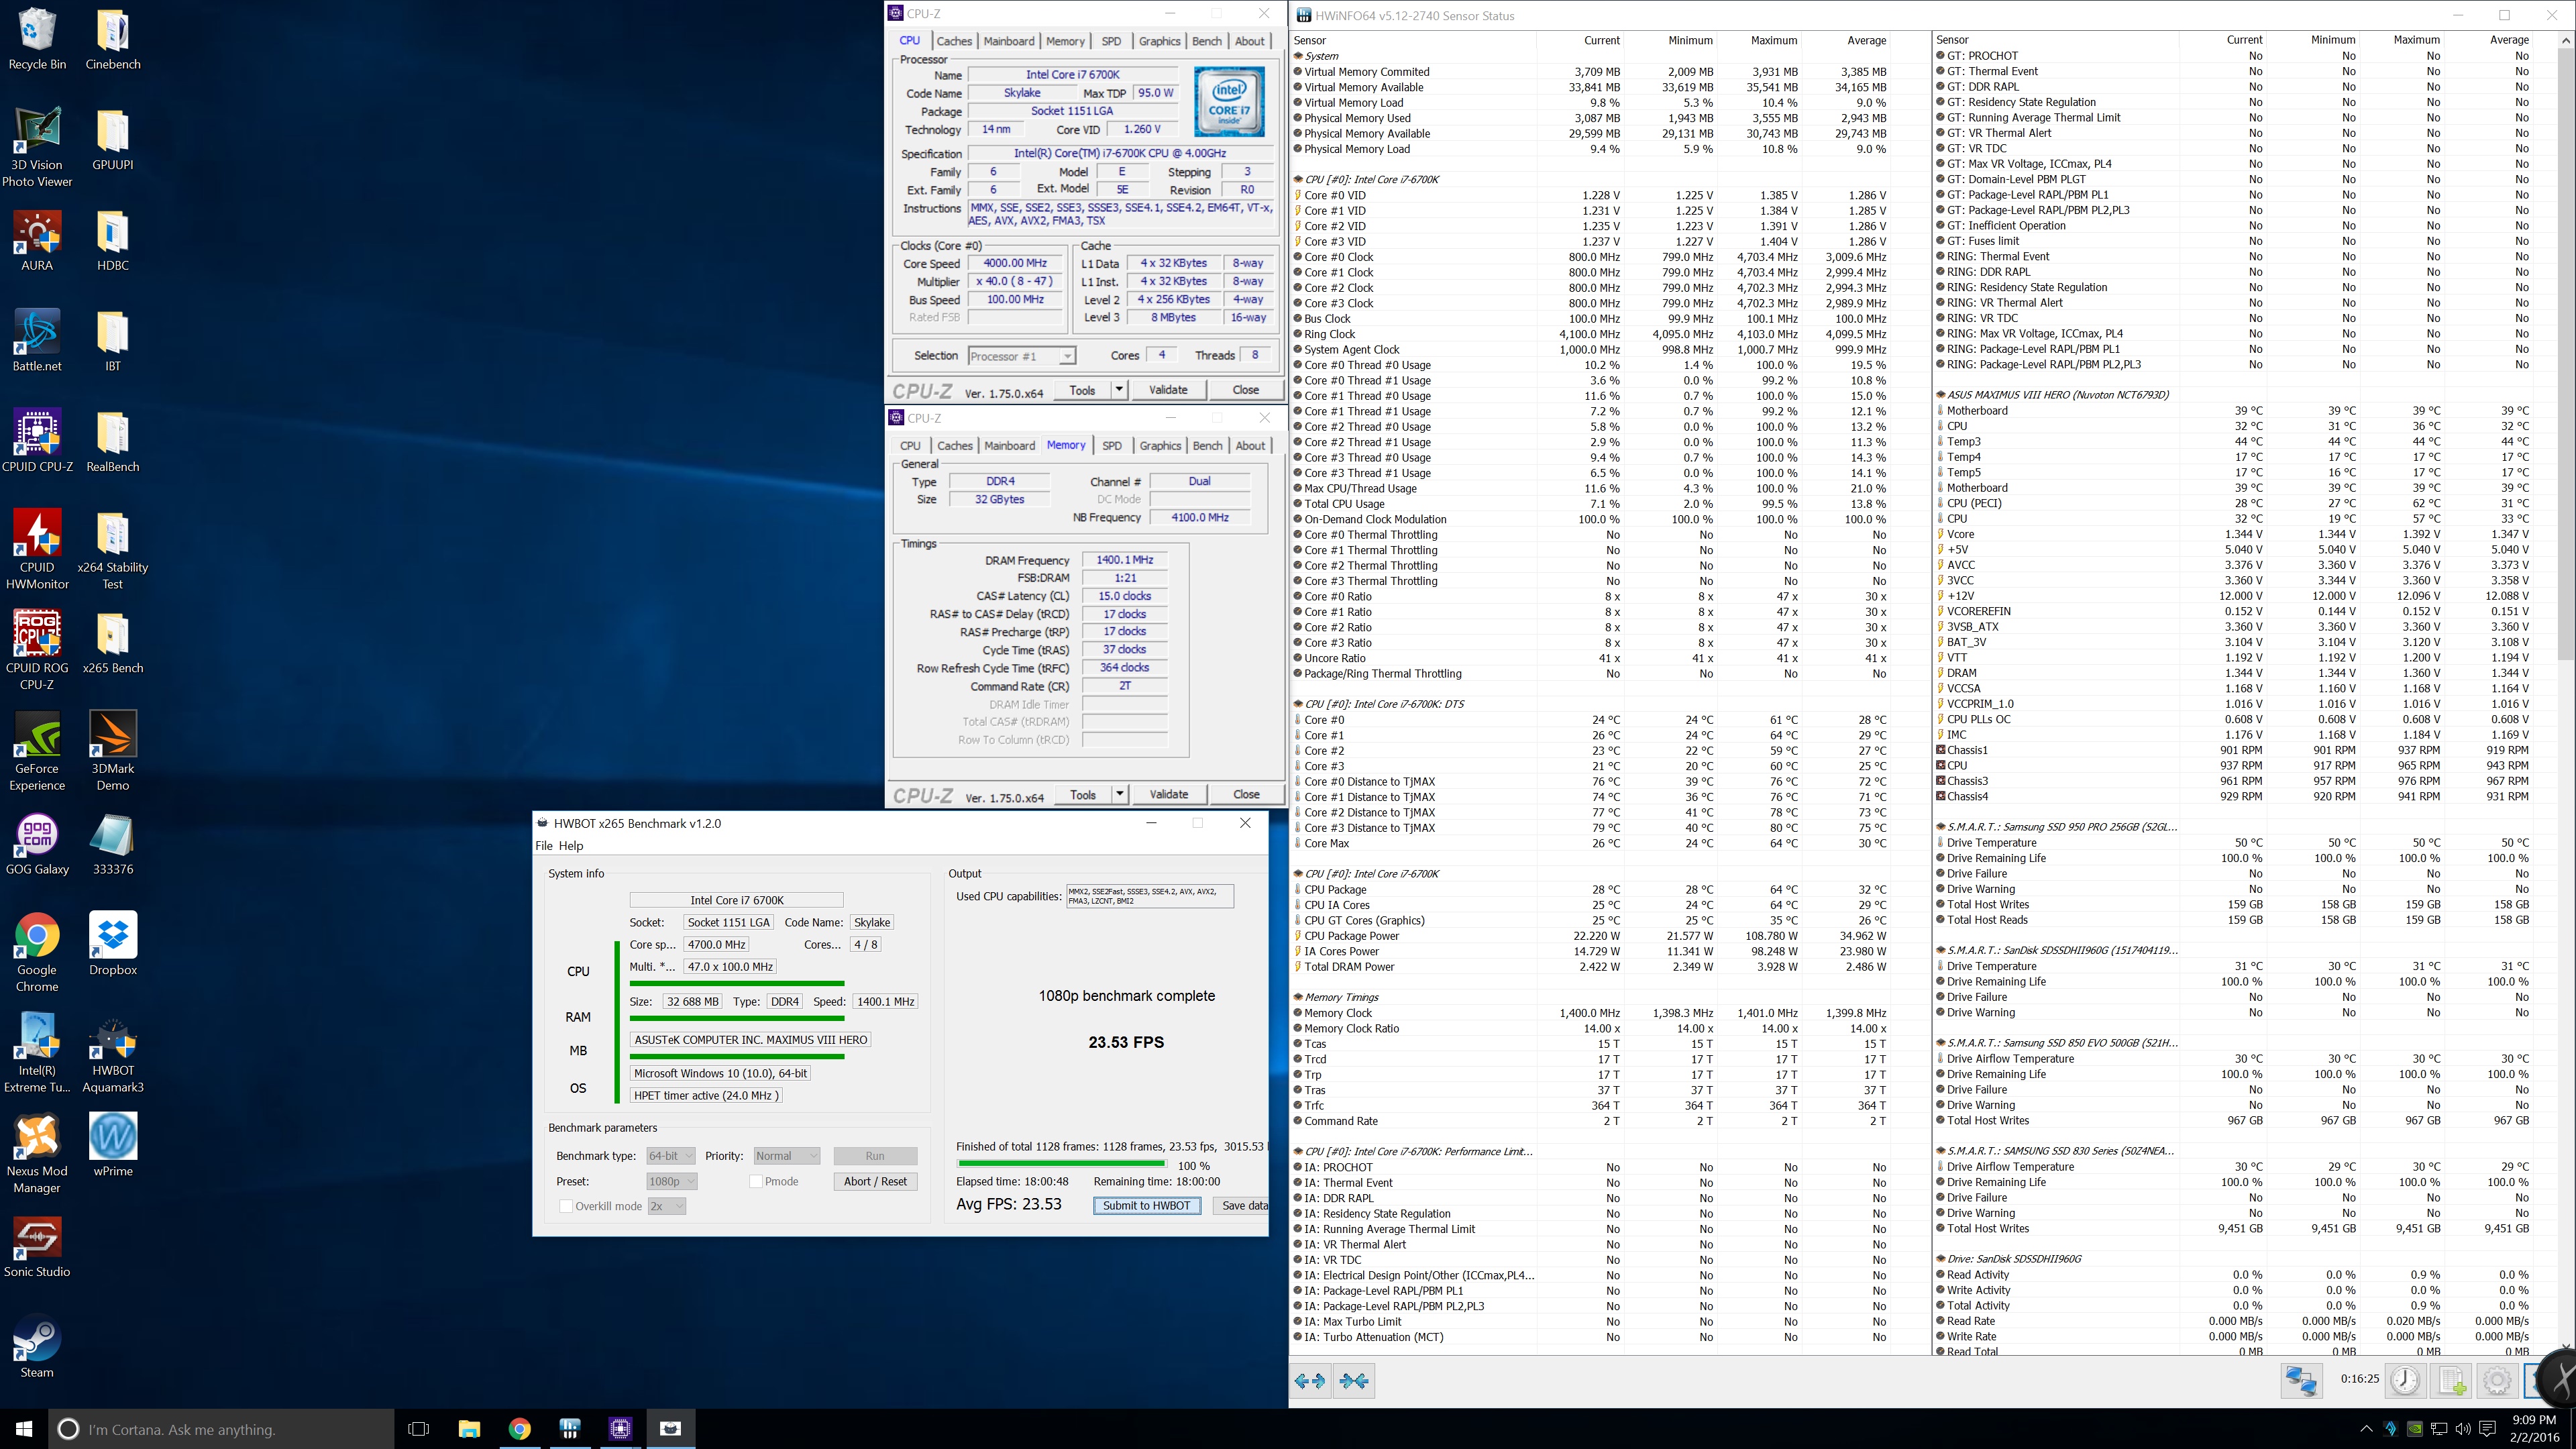Open File Explorer from taskbar

tap(469, 1429)
